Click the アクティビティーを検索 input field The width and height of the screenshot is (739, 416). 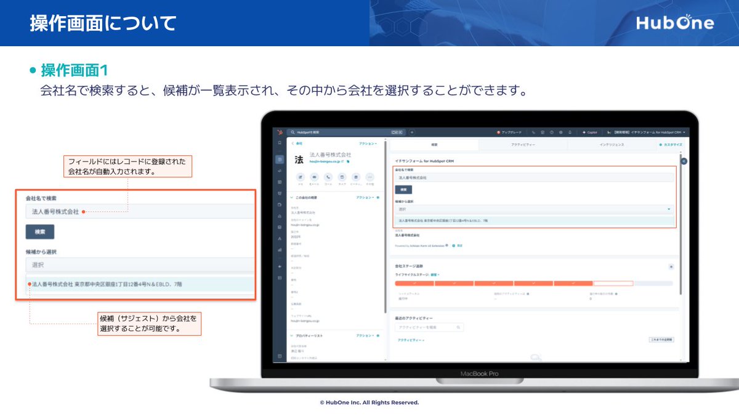click(429, 328)
